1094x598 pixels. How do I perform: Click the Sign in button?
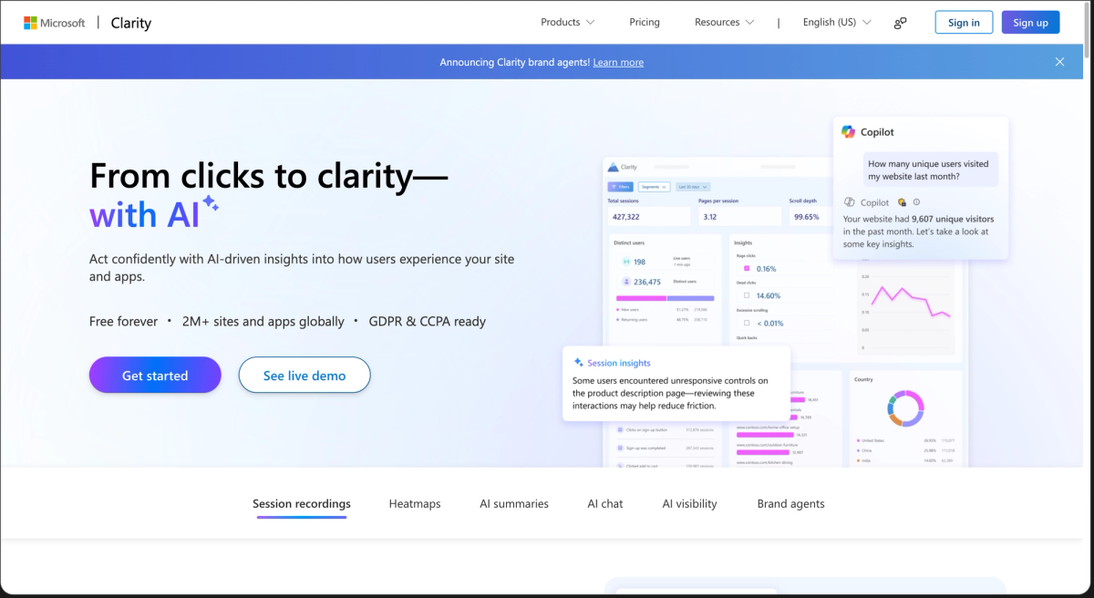[964, 23]
